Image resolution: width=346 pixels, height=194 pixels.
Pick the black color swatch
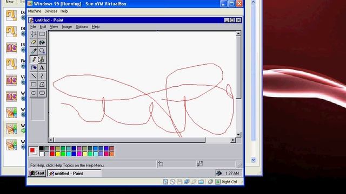click(41, 148)
